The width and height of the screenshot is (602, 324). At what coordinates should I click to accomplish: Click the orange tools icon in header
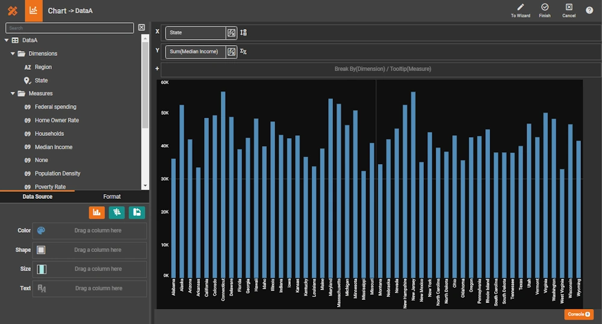tap(12, 11)
